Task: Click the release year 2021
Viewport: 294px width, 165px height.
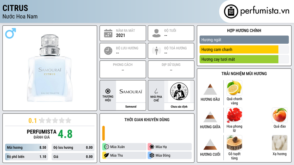Action: [120, 35]
